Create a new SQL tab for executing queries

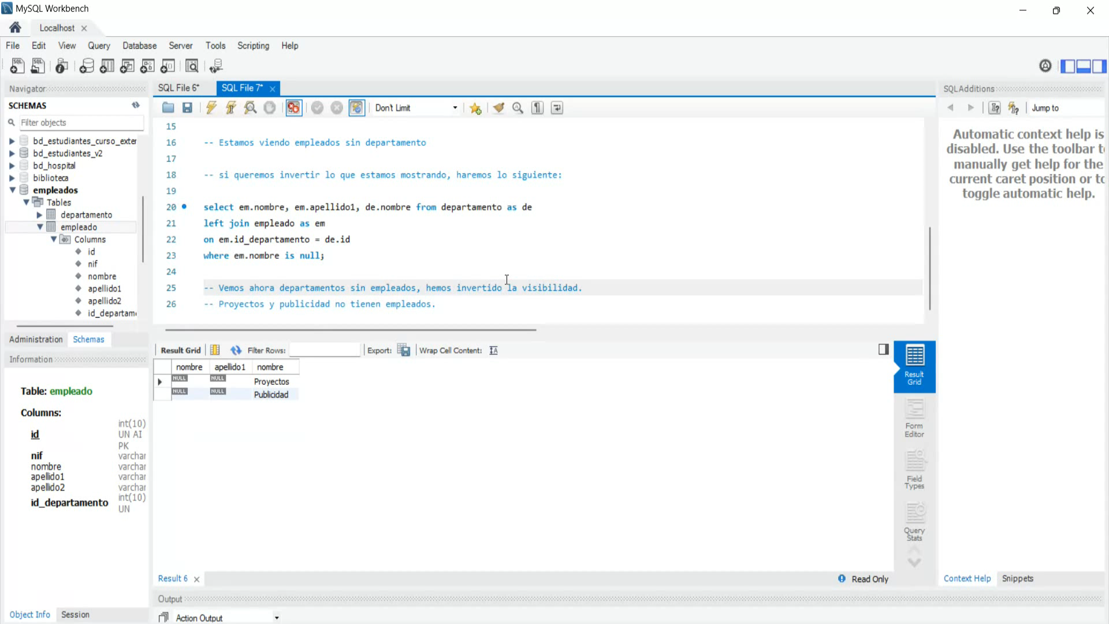coord(17,66)
